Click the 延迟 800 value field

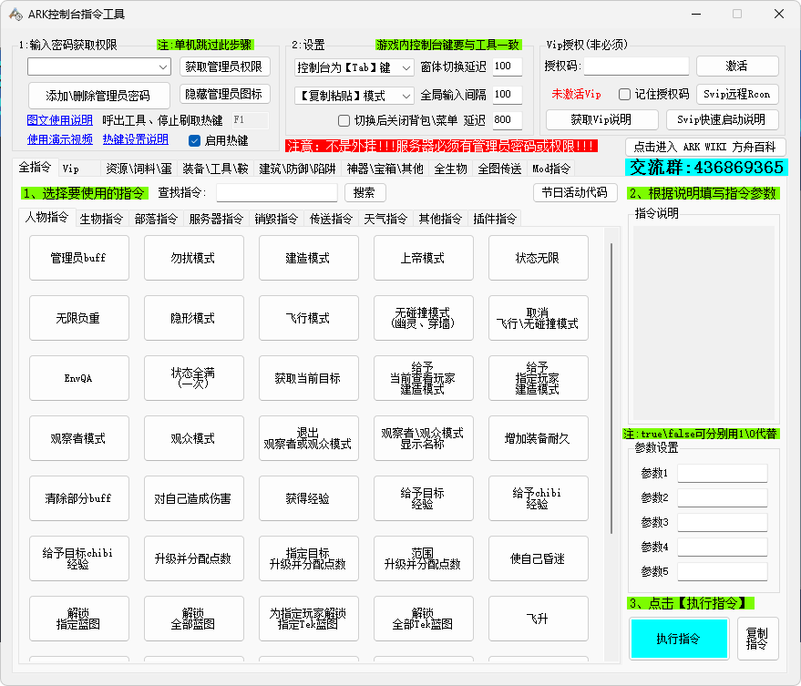[x=508, y=120]
